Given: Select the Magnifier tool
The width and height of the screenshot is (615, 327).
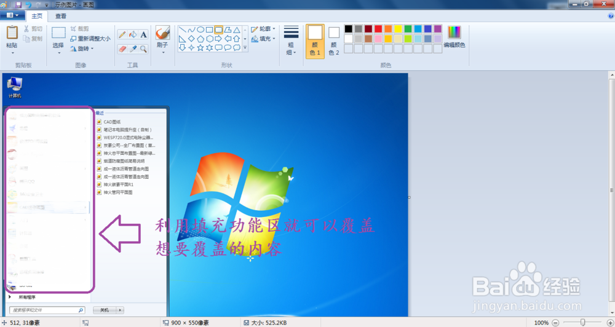Looking at the screenshot, I should coord(143,49).
